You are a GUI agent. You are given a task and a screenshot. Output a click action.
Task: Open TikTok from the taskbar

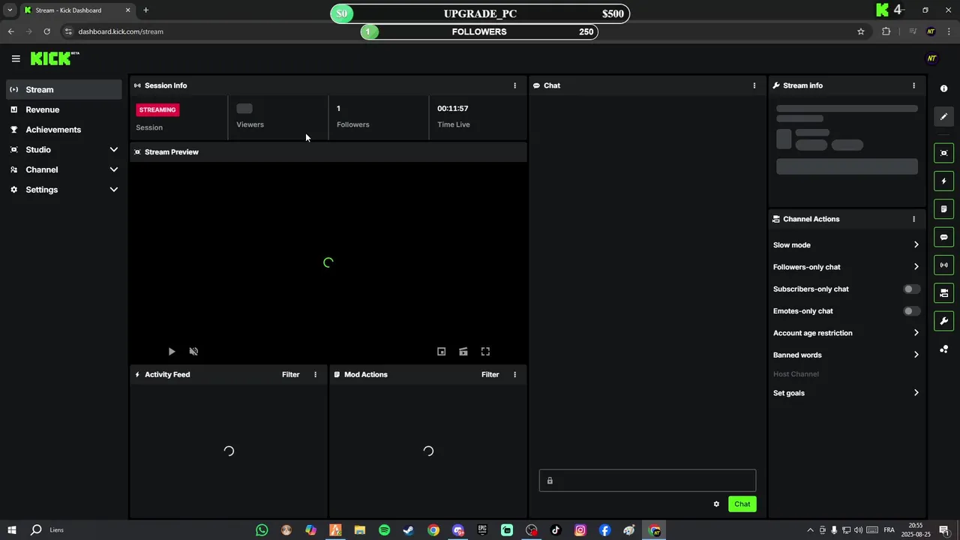click(556, 530)
